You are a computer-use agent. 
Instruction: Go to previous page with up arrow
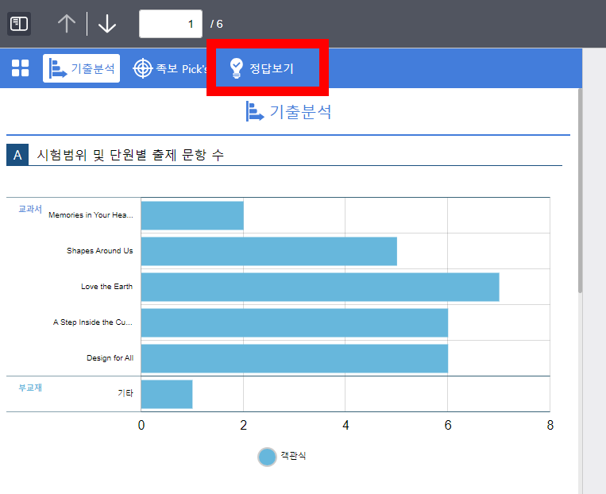(x=67, y=24)
